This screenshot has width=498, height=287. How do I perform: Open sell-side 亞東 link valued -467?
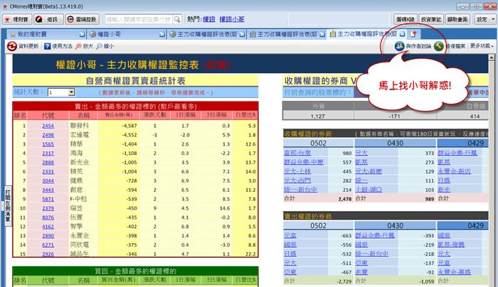tap(290, 272)
